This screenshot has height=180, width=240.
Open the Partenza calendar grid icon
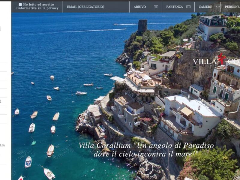click(188, 7)
